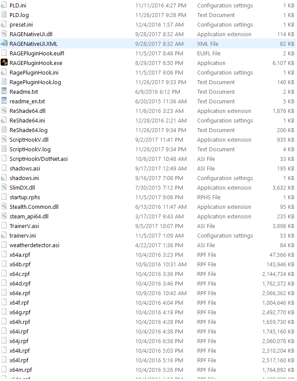Screen dimensions: 297x381
Task: Click the ScriptHookV.log file icon
Action: coord(4,149)
